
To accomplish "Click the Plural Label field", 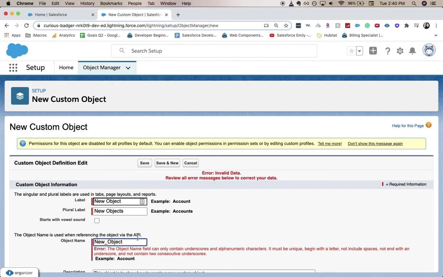I will [120, 211].
